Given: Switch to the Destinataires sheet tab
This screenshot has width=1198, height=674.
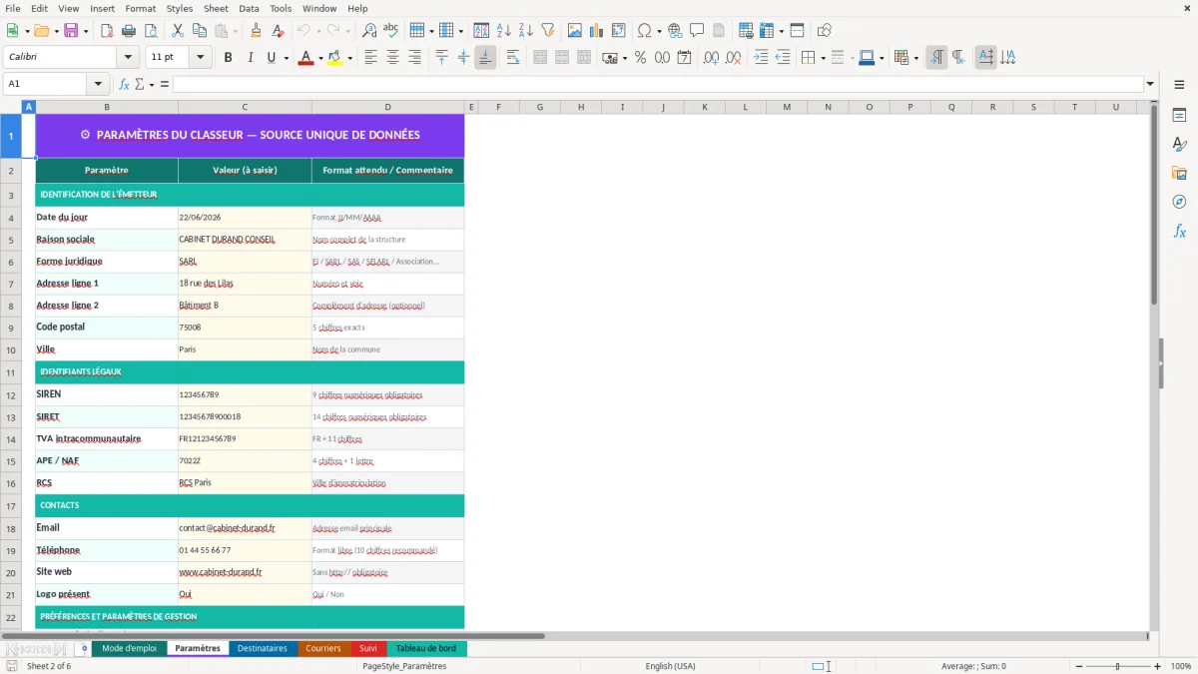Looking at the screenshot, I should coord(262,648).
